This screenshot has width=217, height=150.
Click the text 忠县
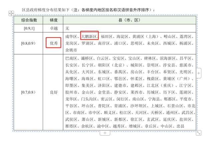(x=181, y=126)
